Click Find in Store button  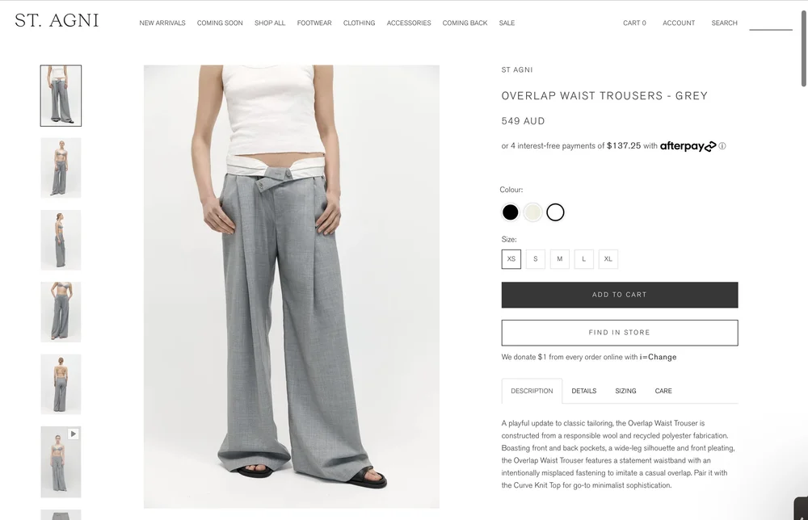(x=620, y=333)
